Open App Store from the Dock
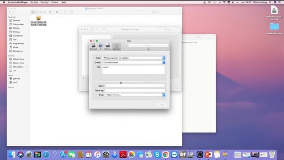Viewport: 284px width, 160px height. pyautogui.click(x=63, y=155)
